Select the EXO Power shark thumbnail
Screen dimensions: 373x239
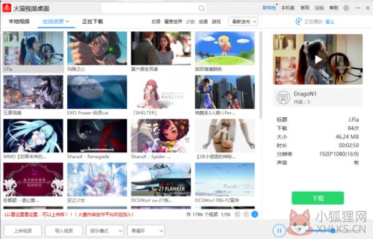(97, 92)
